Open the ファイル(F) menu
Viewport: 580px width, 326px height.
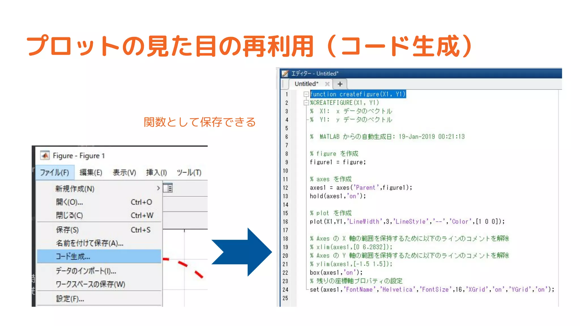pos(54,172)
